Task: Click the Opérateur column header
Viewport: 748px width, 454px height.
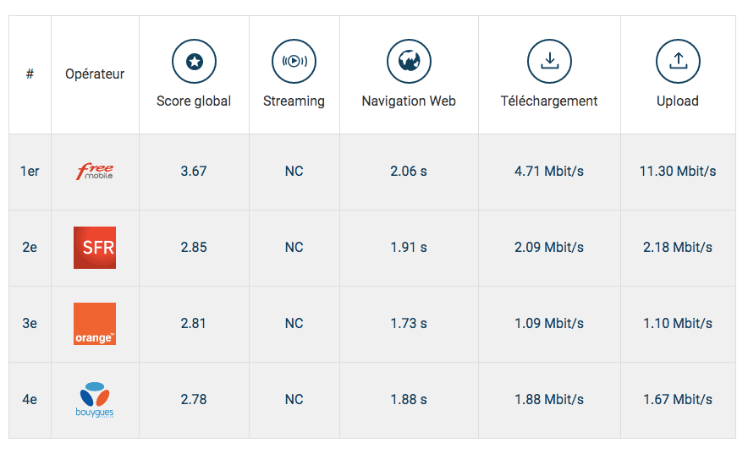Action: [95, 74]
